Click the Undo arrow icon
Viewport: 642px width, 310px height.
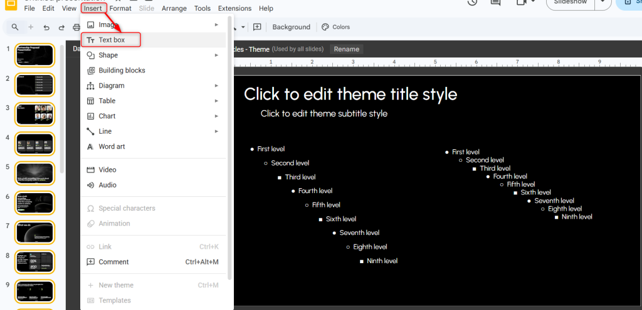click(46, 27)
